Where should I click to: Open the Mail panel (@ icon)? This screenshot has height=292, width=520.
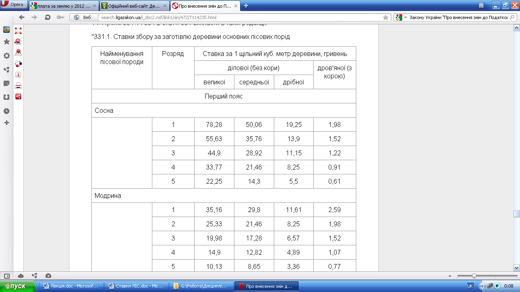[6, 30]
